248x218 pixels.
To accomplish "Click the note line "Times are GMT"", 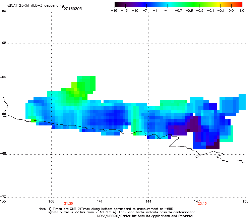I will 65,209.
